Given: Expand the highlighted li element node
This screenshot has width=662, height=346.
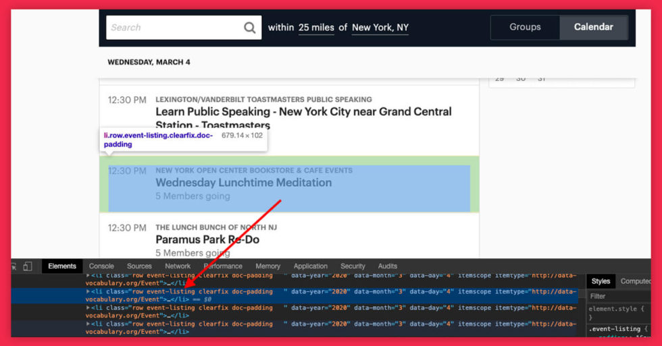Looking at the screenshot, I should [88, 291].
